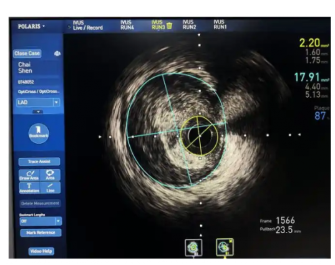Open the POLARIS dropdown menu
335x265 pixels.
coord(31,26)
